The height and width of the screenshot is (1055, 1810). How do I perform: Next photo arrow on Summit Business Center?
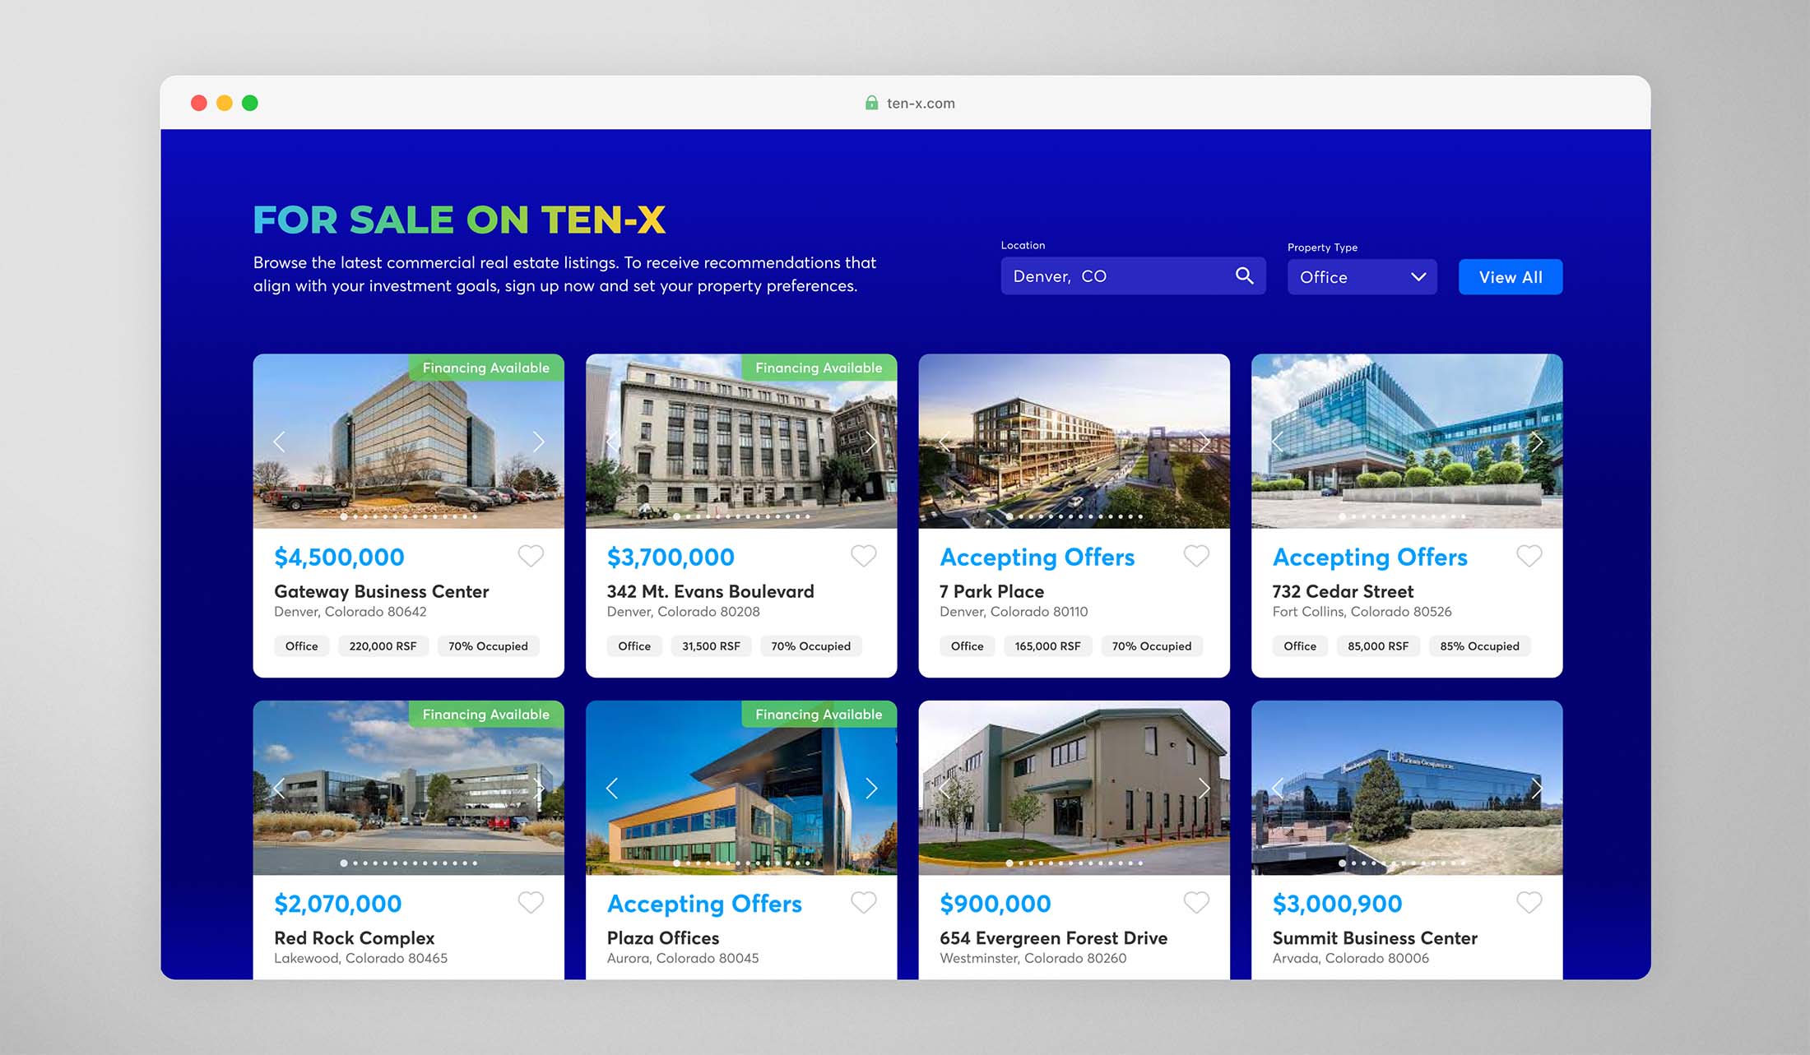[1536, 789]
